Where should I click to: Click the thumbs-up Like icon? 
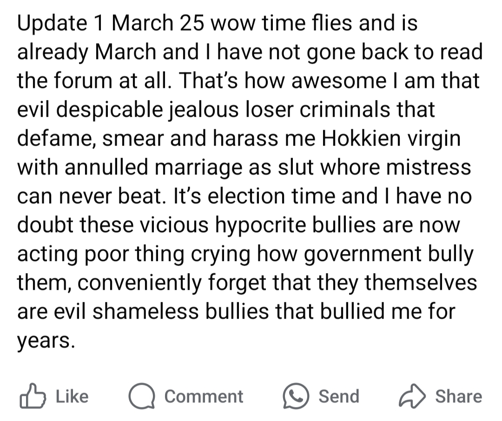coord(33,396)
